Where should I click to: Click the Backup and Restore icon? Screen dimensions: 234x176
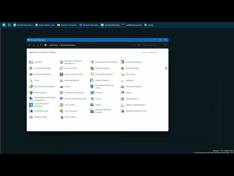point(61,62)
